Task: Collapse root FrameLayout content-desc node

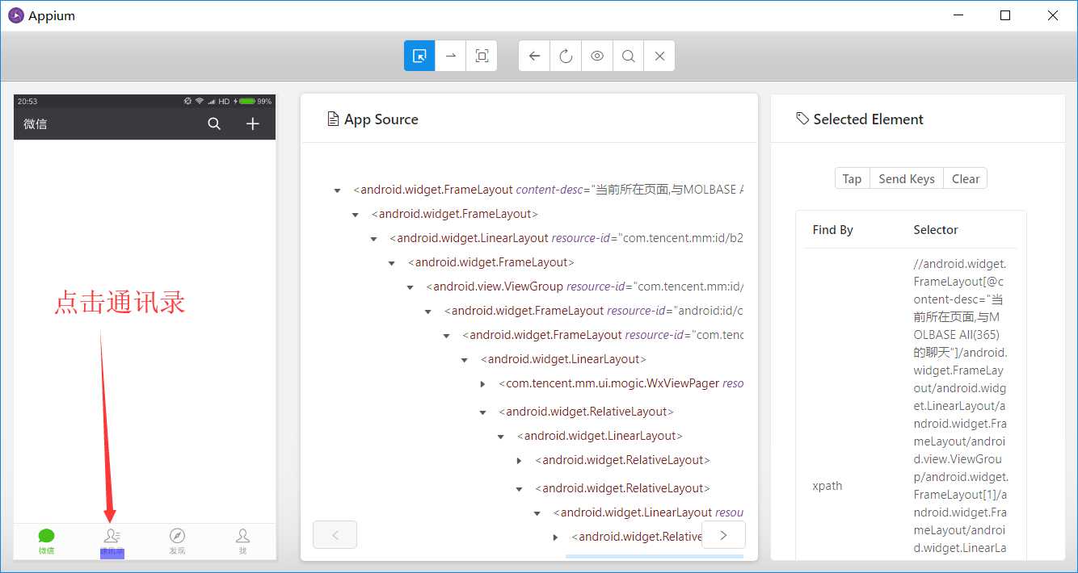Action: [337, 190]
